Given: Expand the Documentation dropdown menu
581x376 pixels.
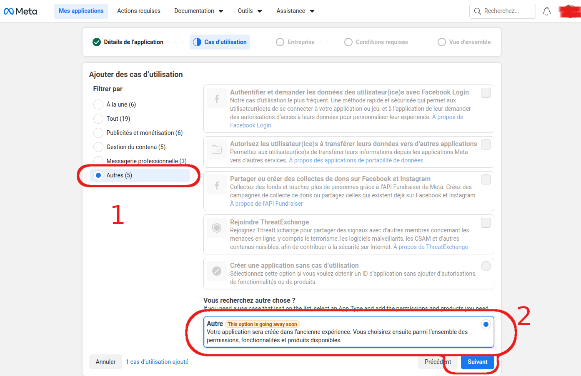Looking at the screenshot, I should [199, 11].
